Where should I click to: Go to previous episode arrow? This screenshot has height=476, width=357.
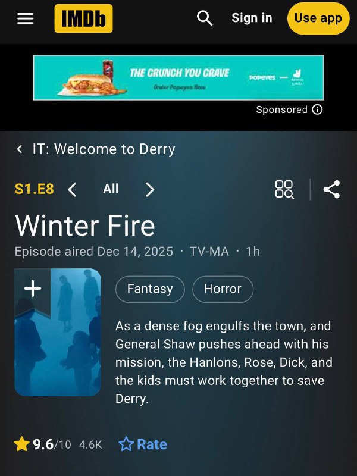[72, 189]
